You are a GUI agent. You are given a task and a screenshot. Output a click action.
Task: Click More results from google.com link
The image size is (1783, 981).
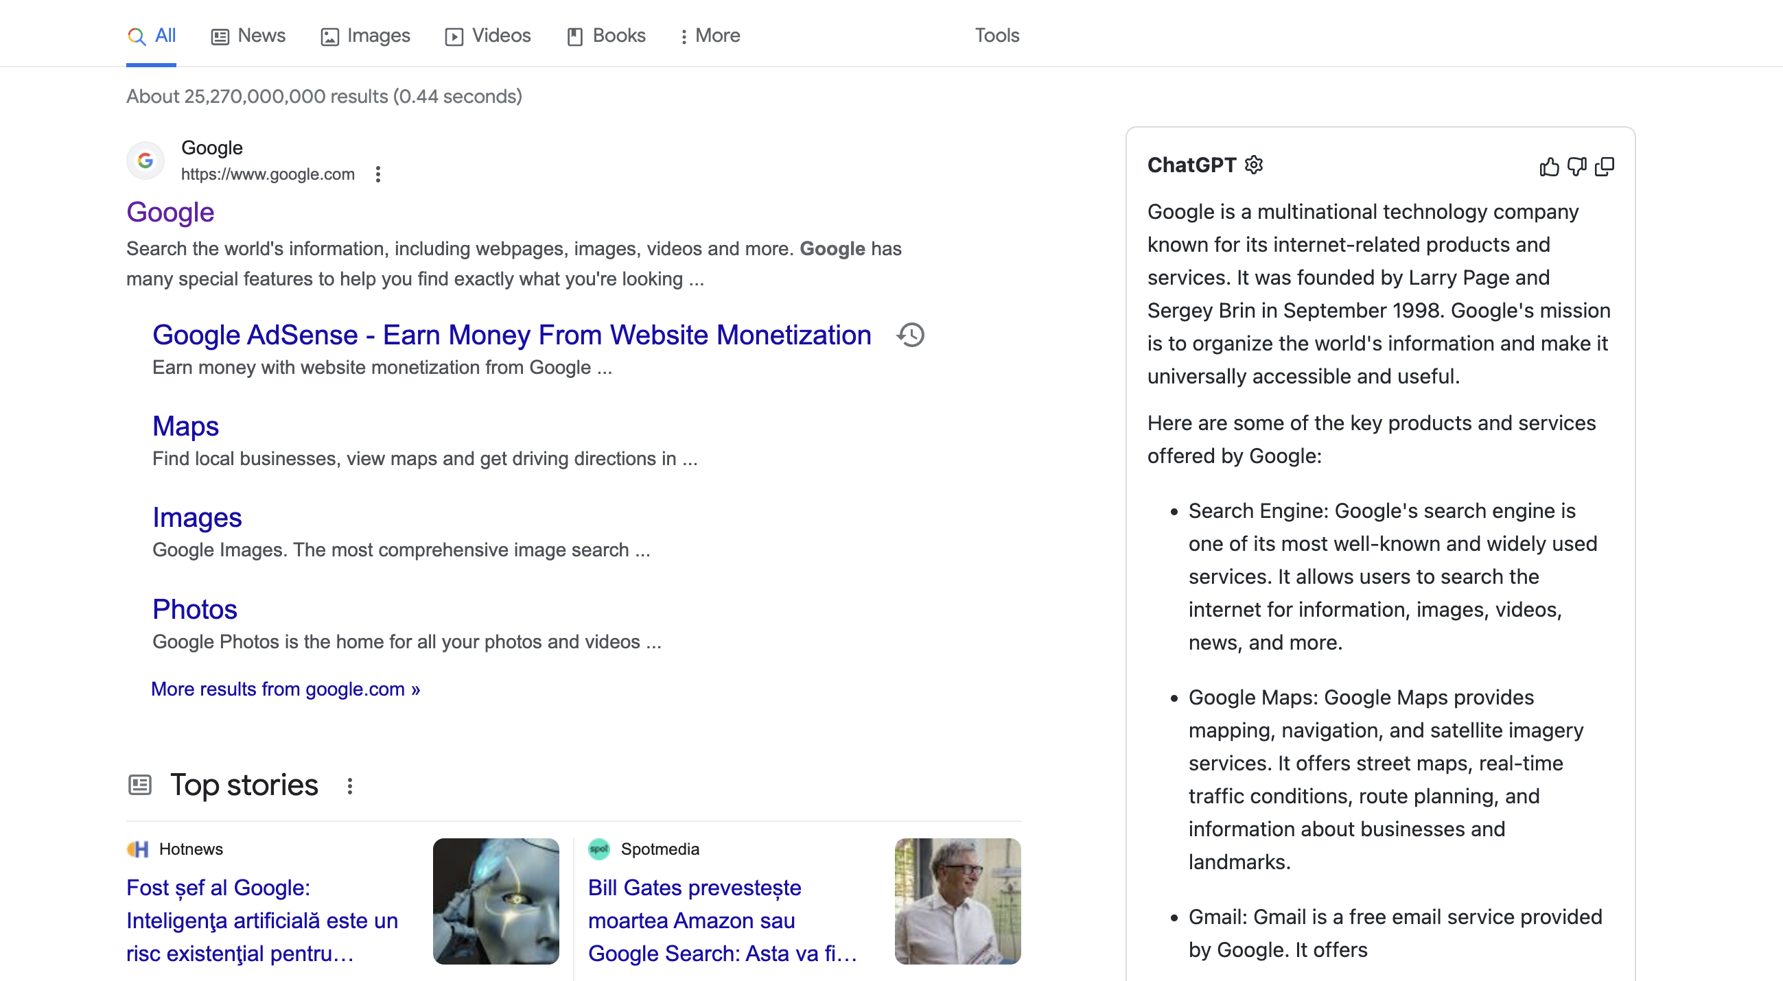click(x=288, y=689)
